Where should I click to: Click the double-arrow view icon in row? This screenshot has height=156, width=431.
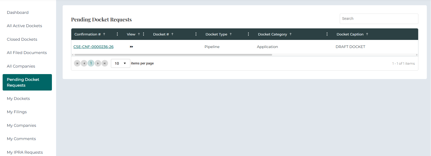click(x=132, y=47)
